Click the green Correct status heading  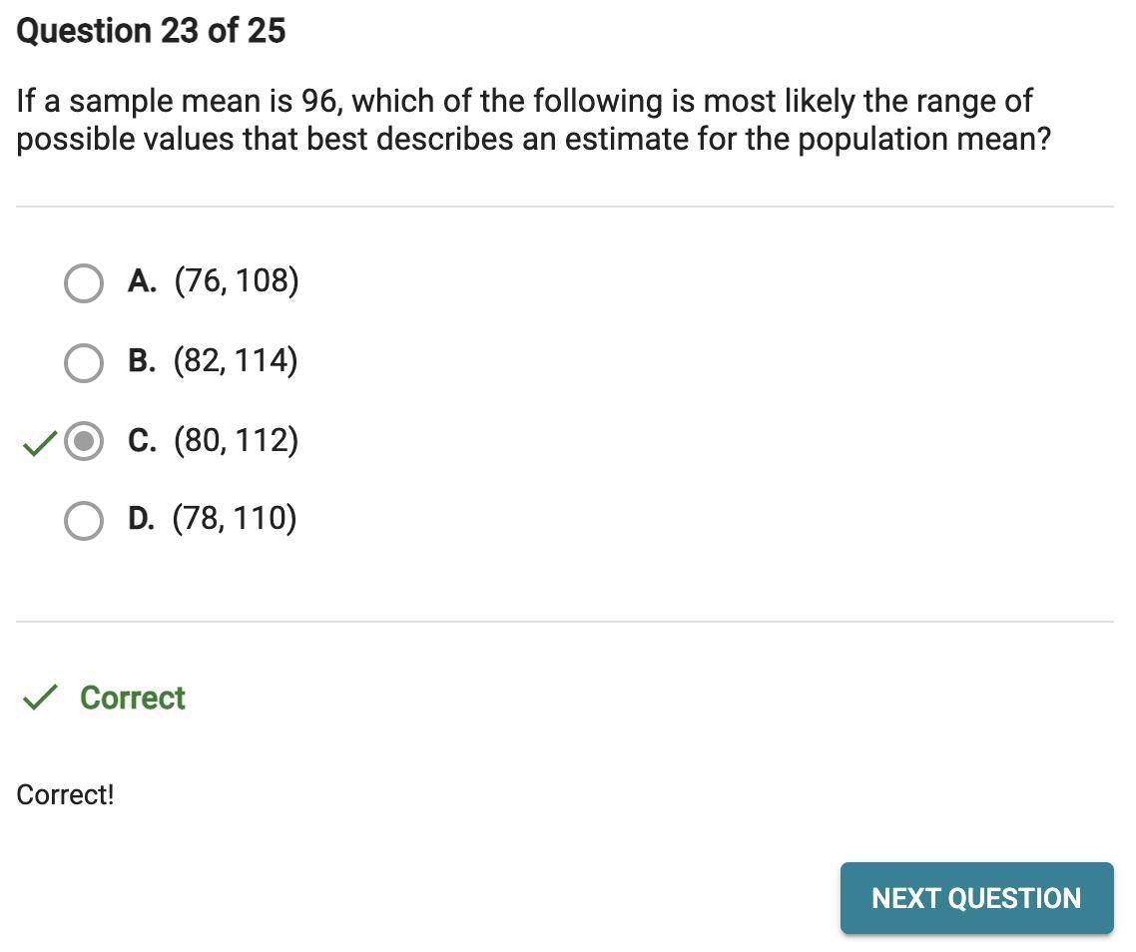133,698
